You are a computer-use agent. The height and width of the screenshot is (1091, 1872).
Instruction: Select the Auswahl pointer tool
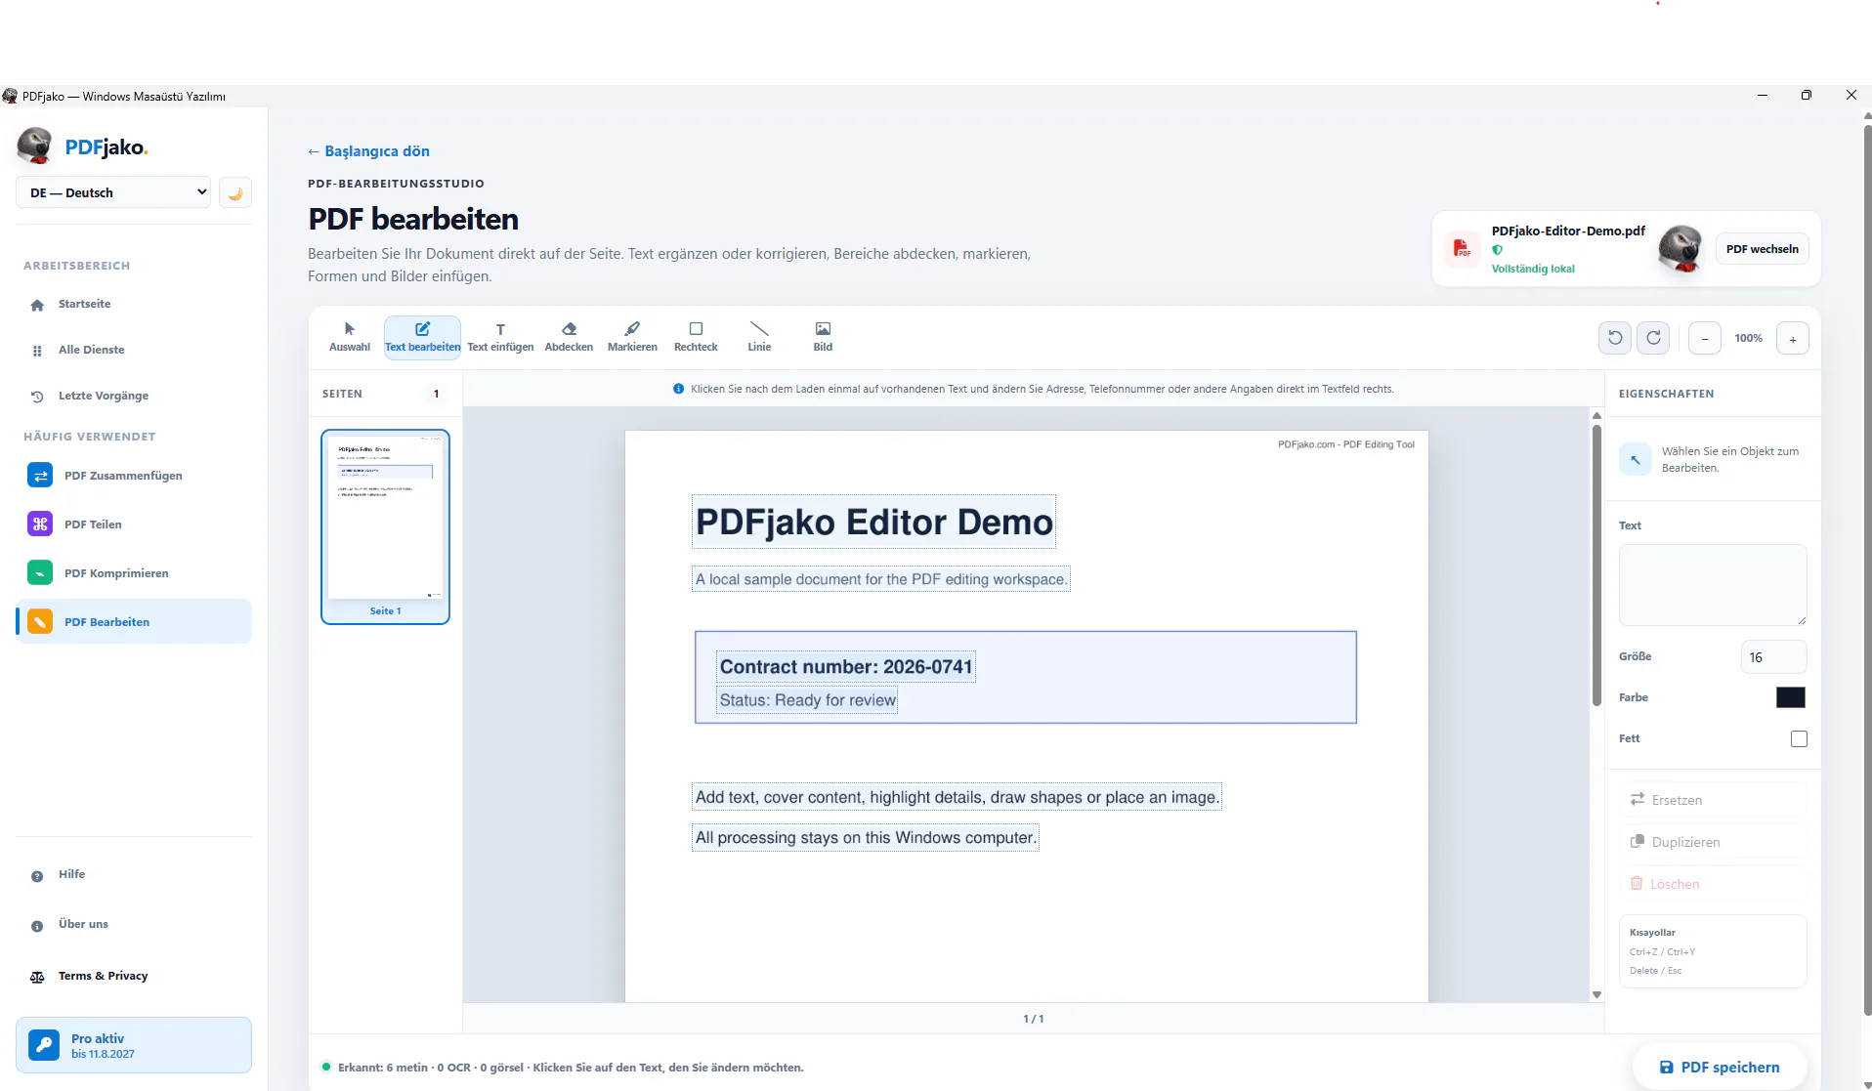tap(349, 337)
